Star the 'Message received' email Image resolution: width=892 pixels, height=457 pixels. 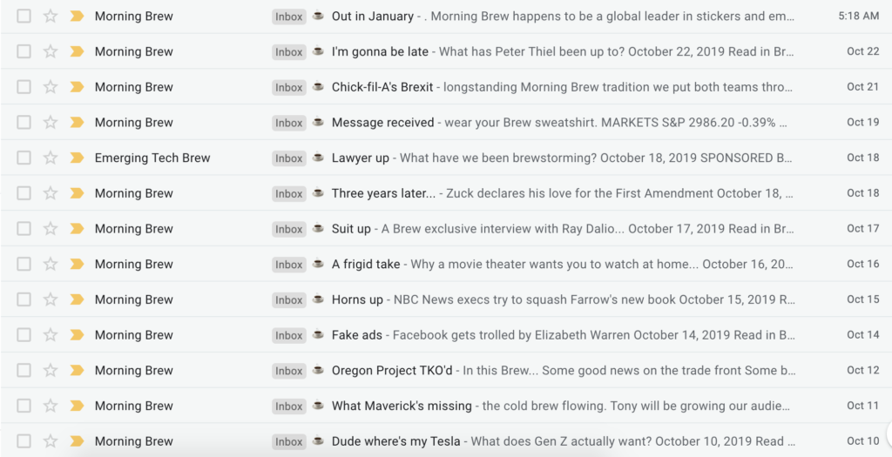point(51,122)
